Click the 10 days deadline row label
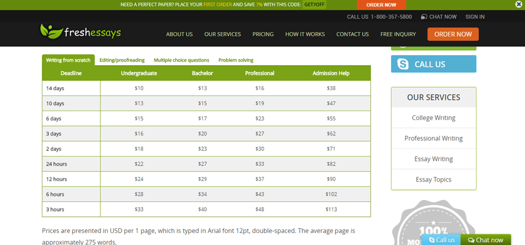525x245 pixels. (x=55, y=103)
